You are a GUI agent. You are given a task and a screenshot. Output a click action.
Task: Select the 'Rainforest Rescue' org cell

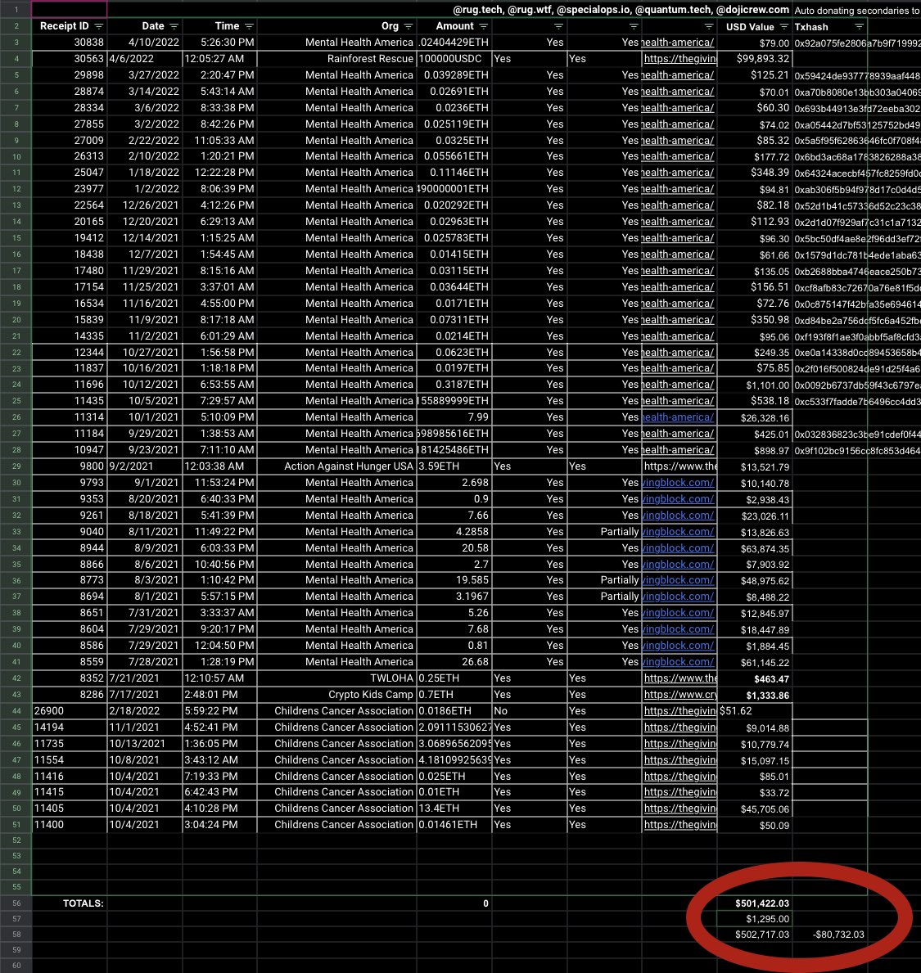[336, 58]
